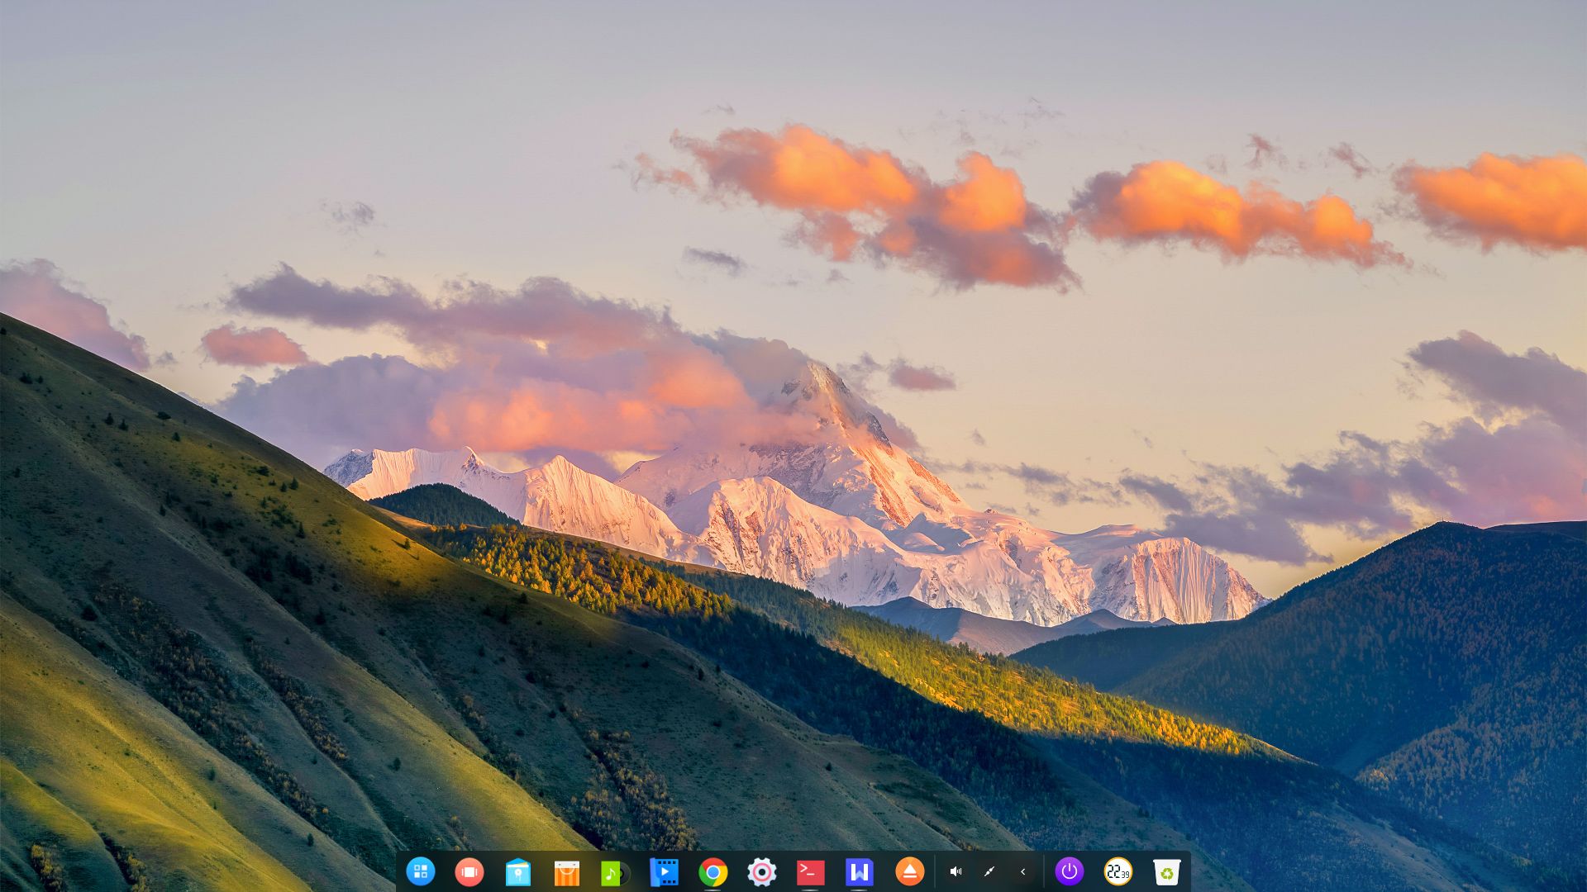Open the blue W WPS icon

(859, 872)
